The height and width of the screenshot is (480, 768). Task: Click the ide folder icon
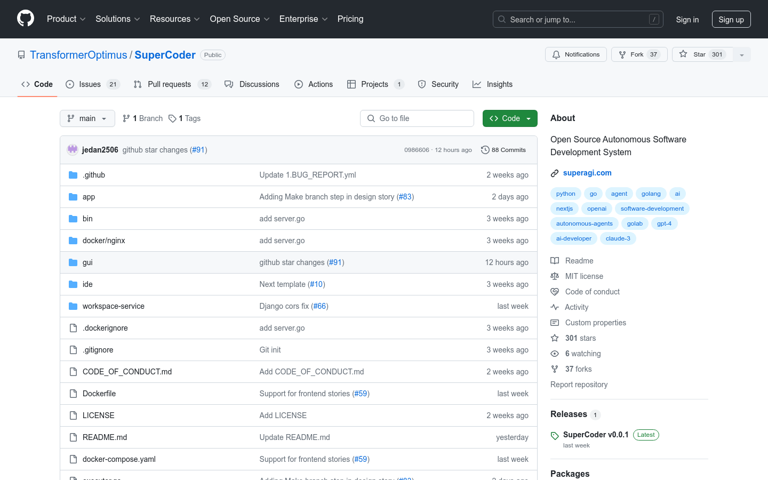coord(73,284)
